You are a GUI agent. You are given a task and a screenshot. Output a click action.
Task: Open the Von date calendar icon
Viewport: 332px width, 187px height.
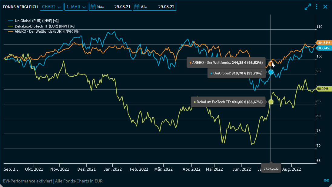coord(93,7)
